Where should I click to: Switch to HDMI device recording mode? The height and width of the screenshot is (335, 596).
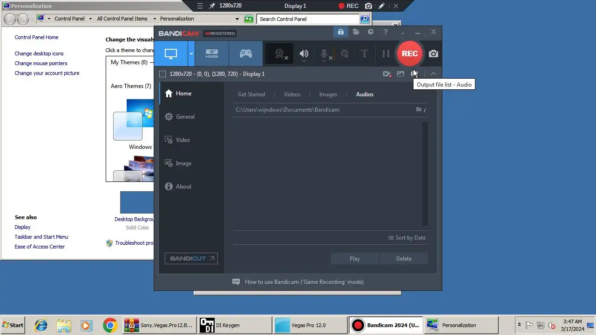(x=212, y=54)
